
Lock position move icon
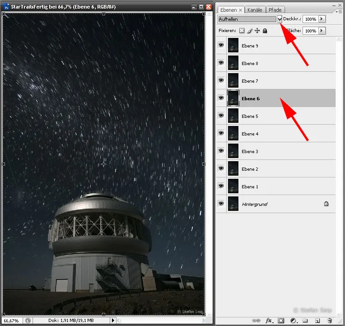click(257, 31)
